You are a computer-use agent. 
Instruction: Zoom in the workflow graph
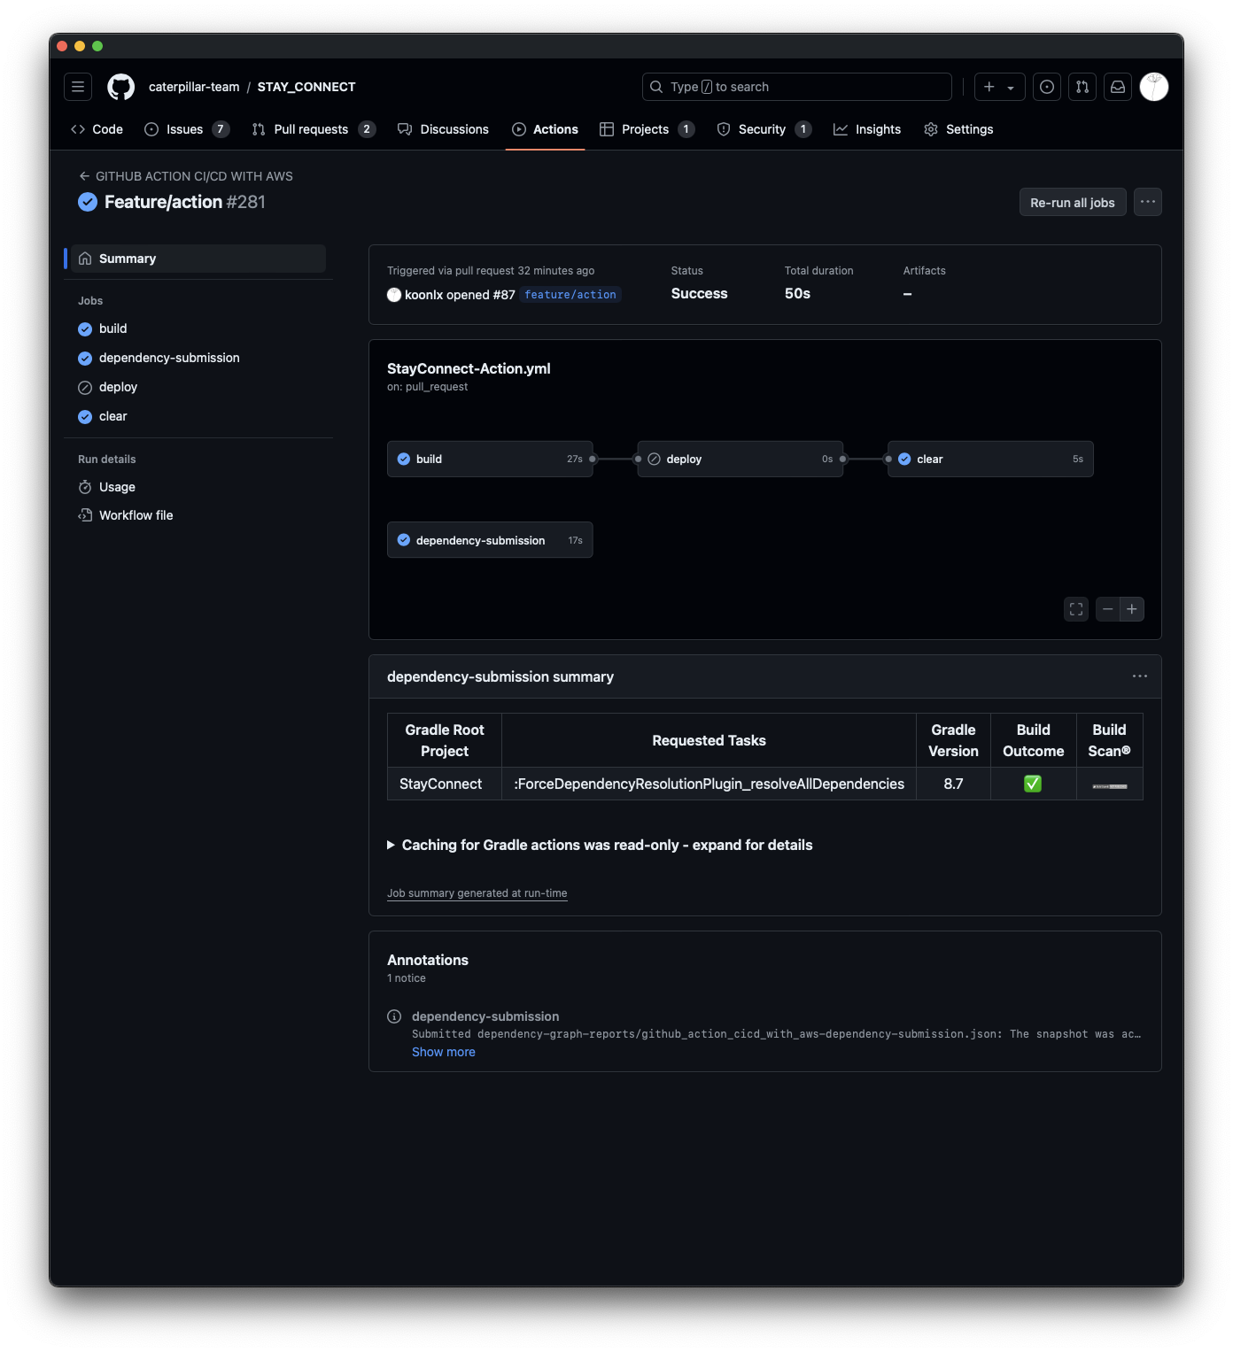[1132, 609]
